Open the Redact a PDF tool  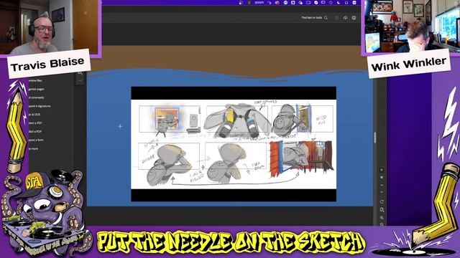(x=35, y=131)
